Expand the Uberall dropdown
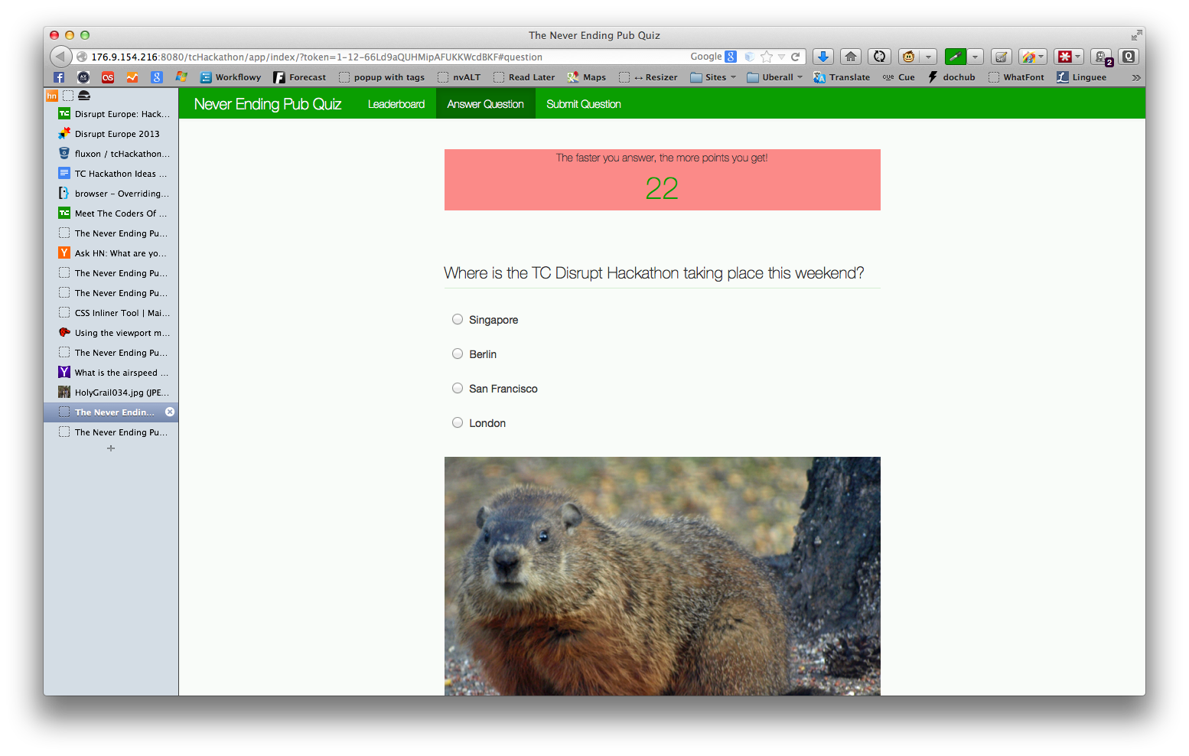 tap(774, 77)
